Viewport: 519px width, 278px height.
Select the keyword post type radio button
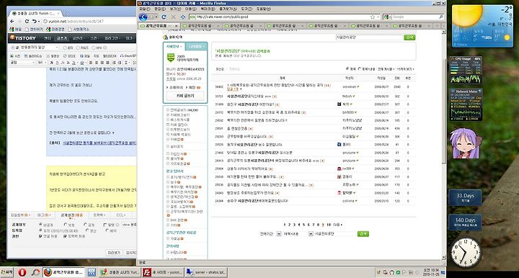pos(79,48)
